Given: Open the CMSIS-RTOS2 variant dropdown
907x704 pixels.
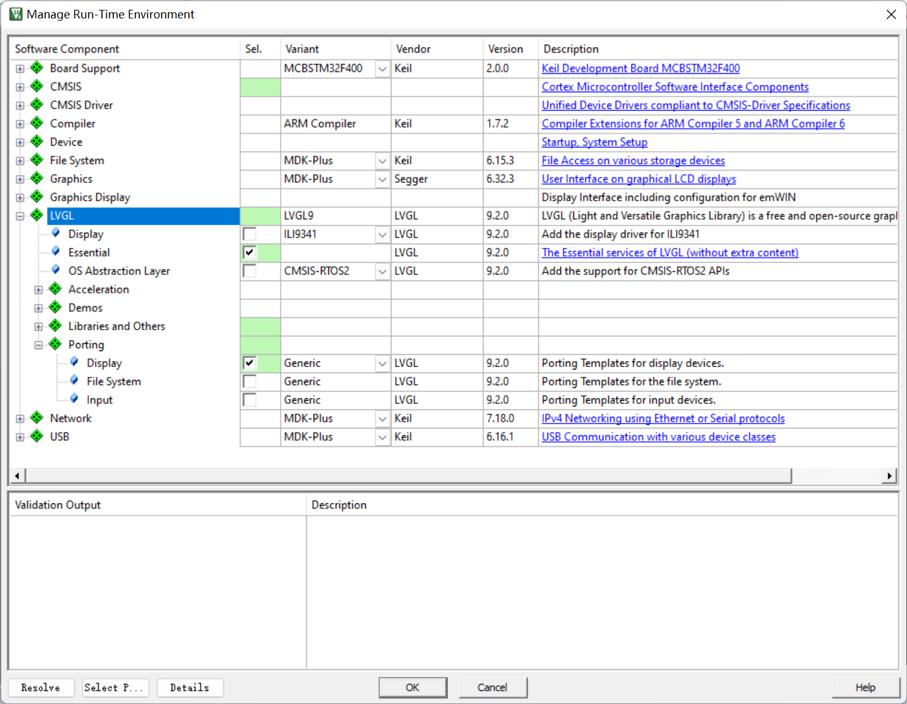Looking at the screenshot, I should (x=382, y=271).
